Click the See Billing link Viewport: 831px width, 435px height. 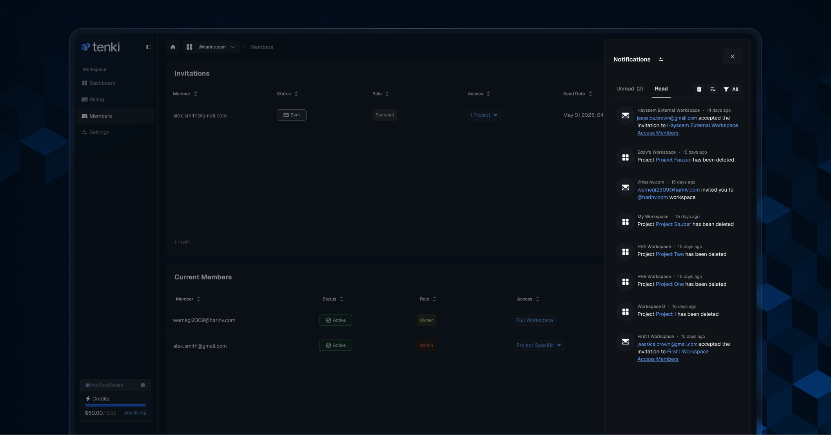pos(135,413)
